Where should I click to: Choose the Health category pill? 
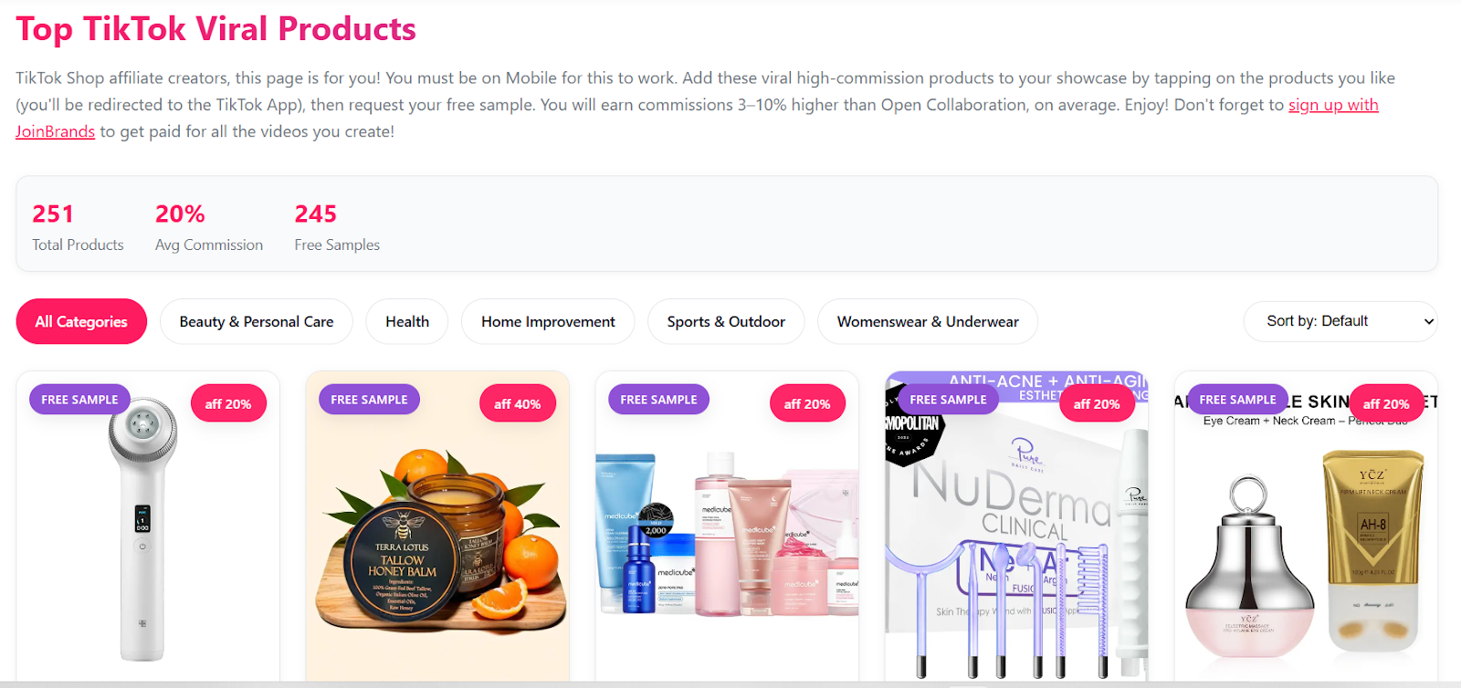[x=407, y=321]
